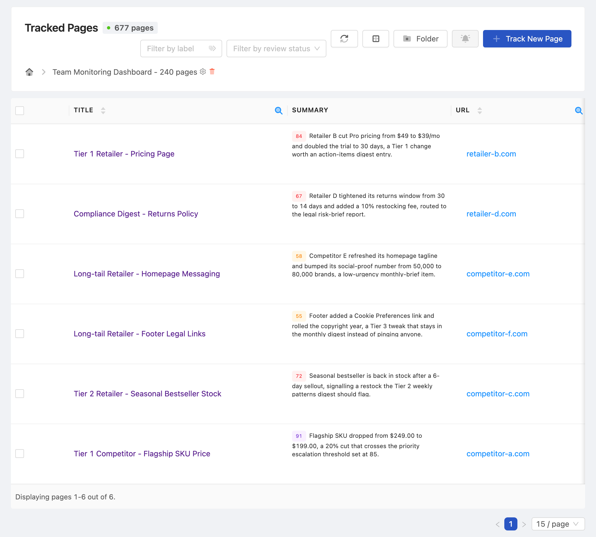Viewport: 596px width, 537px height.
Task: Check the Seasonal Bestseller Stock row
Action: tap(19, 394)
